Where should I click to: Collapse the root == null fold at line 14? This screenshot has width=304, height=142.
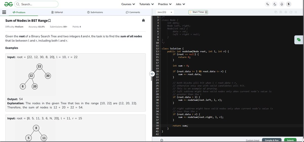[160, 54]
